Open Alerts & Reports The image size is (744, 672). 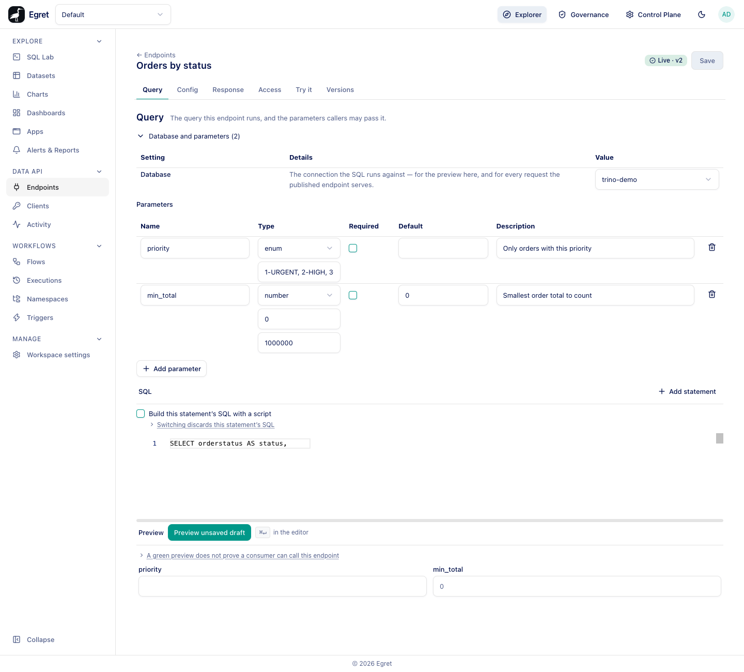point(57,150)
